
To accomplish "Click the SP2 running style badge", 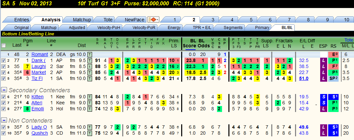I will tap(333, 79).
